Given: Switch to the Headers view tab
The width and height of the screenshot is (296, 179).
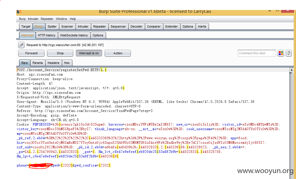Looking at the screenshot, I should [x=53, y=63].
